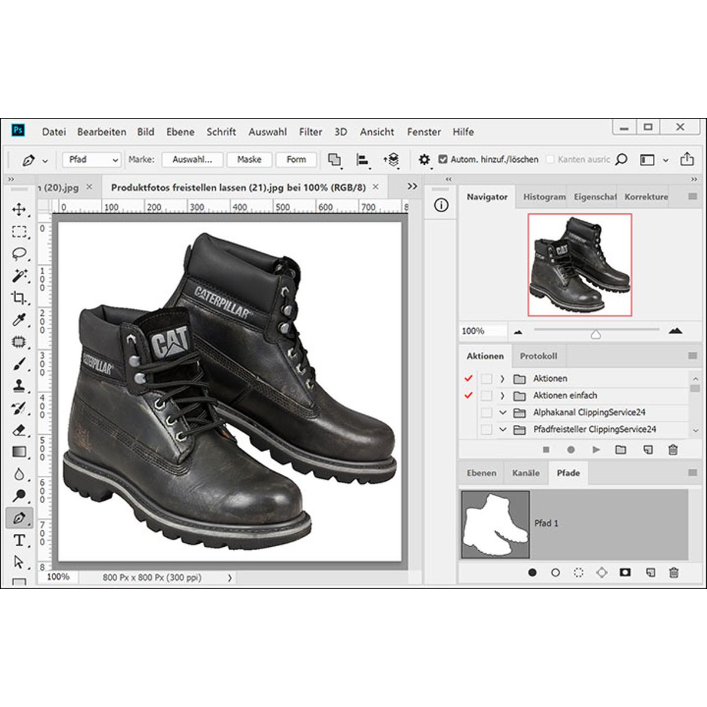Select the Crop tool

coord(19,298)
